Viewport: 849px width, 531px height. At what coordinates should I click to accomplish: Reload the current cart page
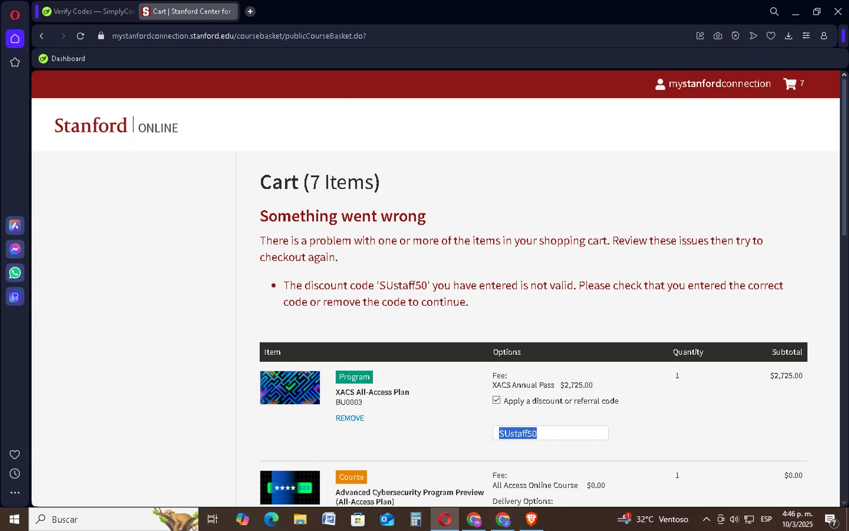[x=80, y=36]
